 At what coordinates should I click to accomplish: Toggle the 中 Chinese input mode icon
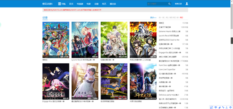(216, 107)
